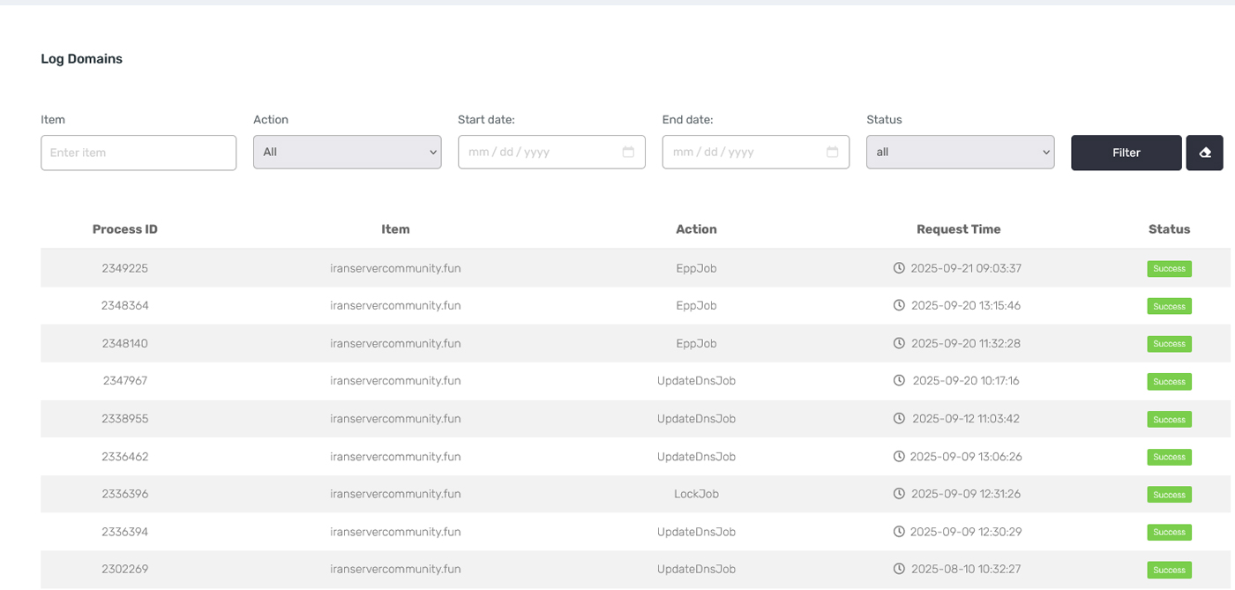The height and width of the screenshot is (590, 1235).
Task: Open the Status dropdown filter
Action: (x=960, y=152)
